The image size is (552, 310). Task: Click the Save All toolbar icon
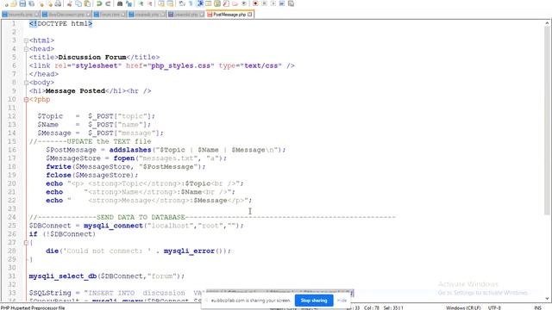click(x=31, y=3)
